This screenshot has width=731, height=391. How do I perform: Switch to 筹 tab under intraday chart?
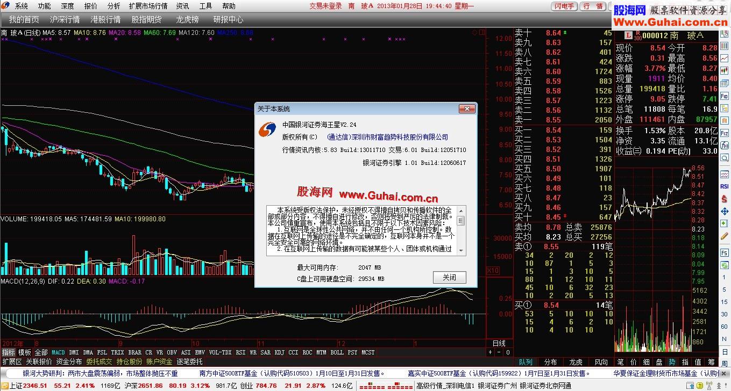[x=711, y=362]
